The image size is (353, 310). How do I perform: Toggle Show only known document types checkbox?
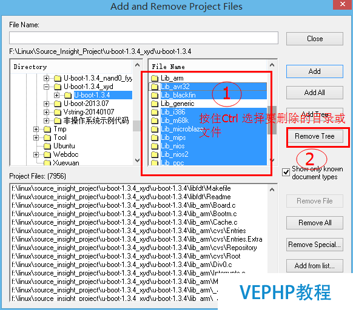pos(286,173)
